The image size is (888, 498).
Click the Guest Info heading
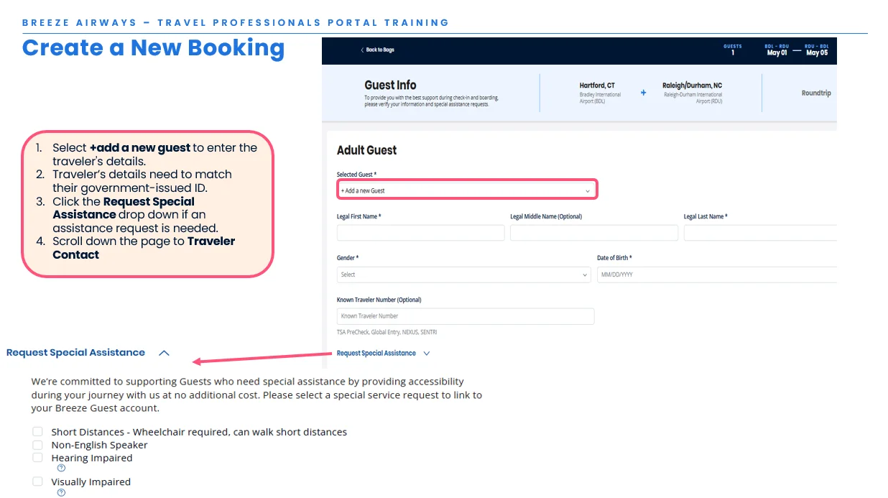(x=390, y=85)
